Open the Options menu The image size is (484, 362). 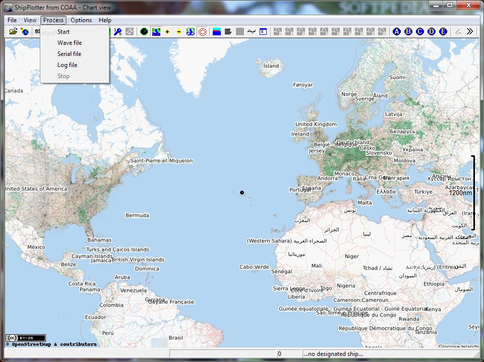tap(81, 20)
